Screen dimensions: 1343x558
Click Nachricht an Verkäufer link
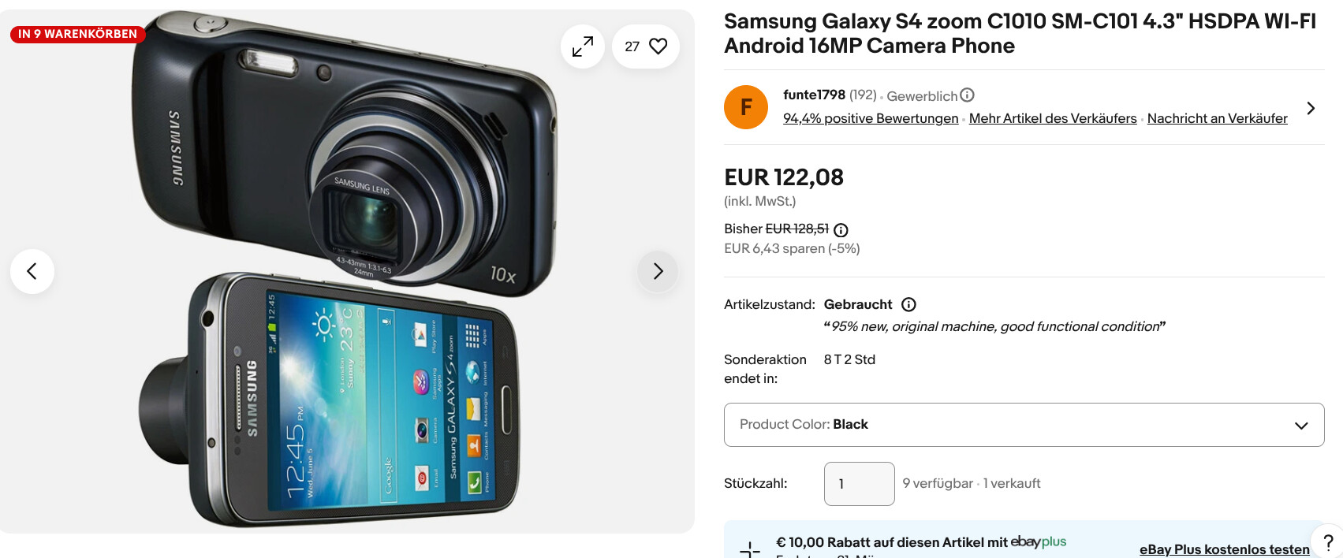1217,118
